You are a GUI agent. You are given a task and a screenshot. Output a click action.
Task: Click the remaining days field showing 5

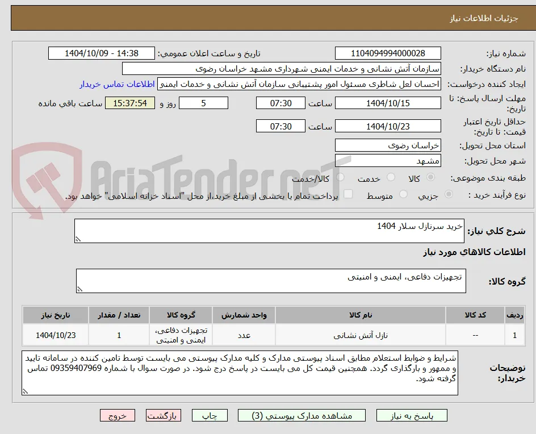(203, 103)
